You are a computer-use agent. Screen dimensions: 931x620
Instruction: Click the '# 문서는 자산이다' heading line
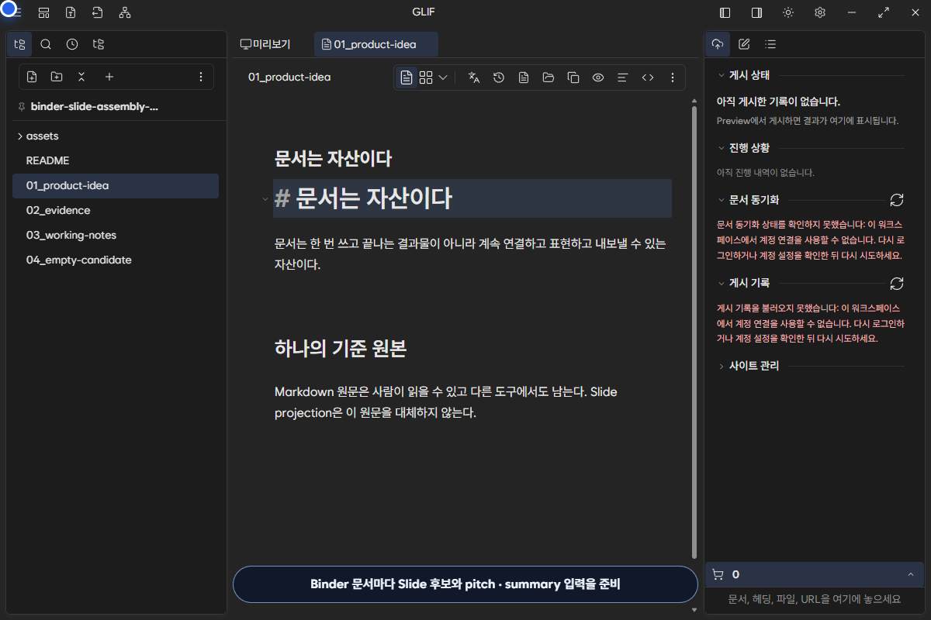472,198
